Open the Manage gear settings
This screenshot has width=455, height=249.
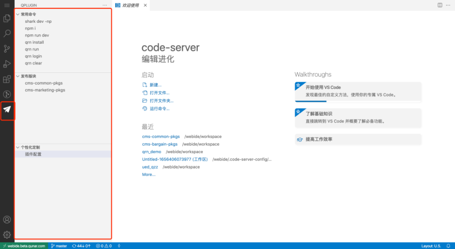point(7,235)
